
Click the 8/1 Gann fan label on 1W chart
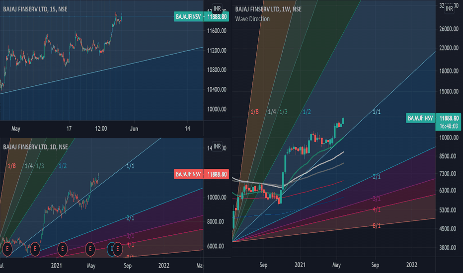click(377, 226)
